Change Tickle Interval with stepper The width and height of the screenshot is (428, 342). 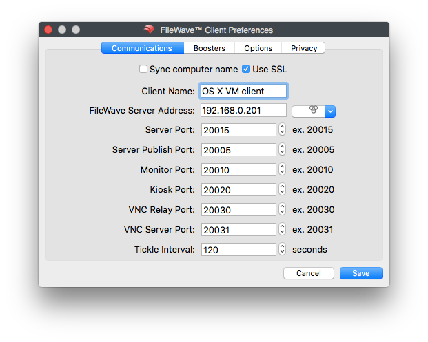point(283,249)
